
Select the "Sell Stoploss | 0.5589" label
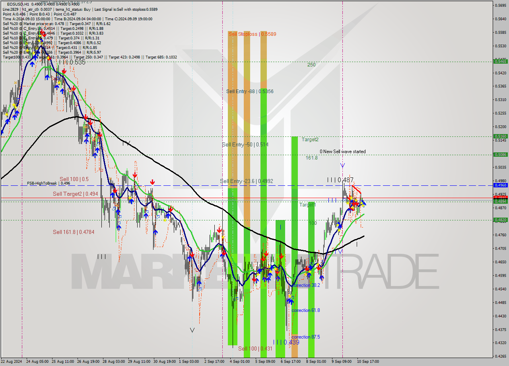point(252,34)
